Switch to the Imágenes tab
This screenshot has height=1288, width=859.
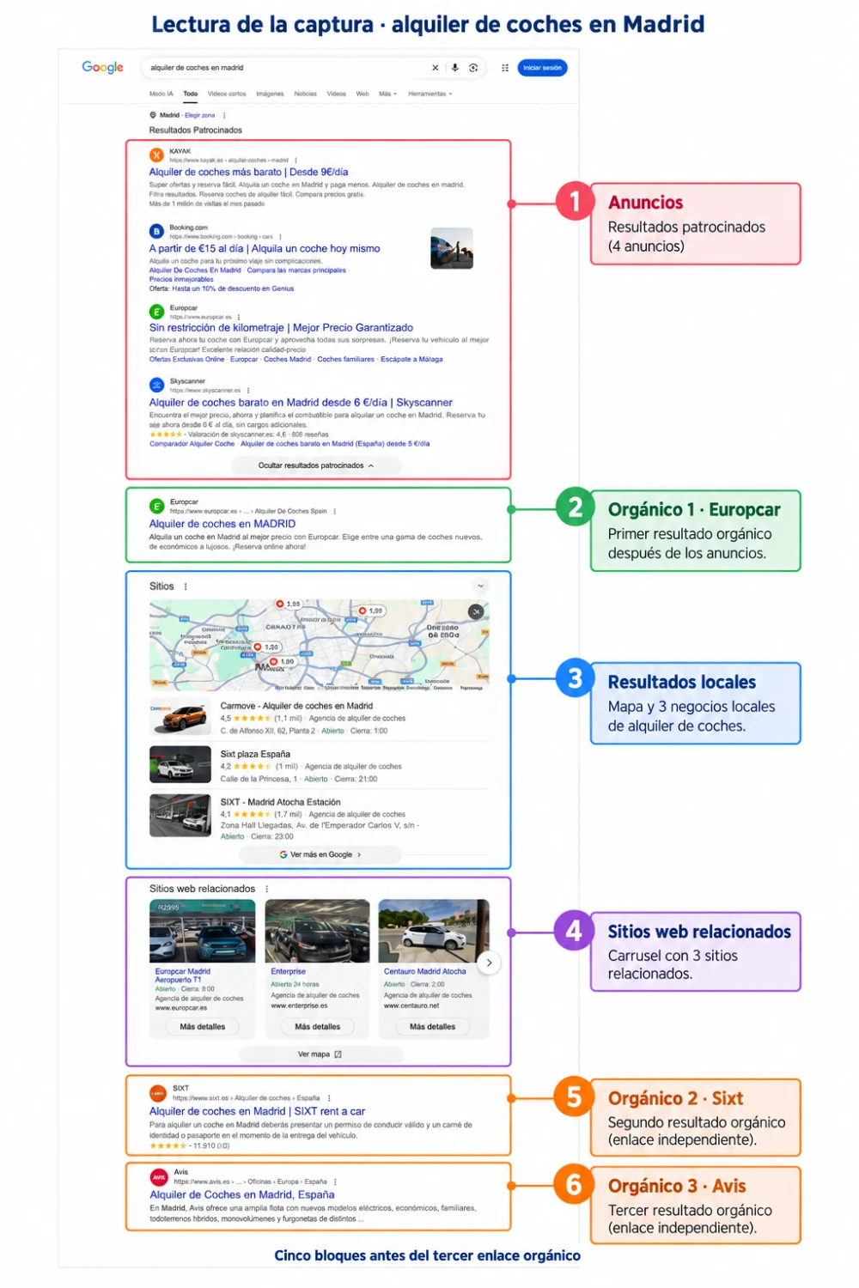click(x=270, y=94)
